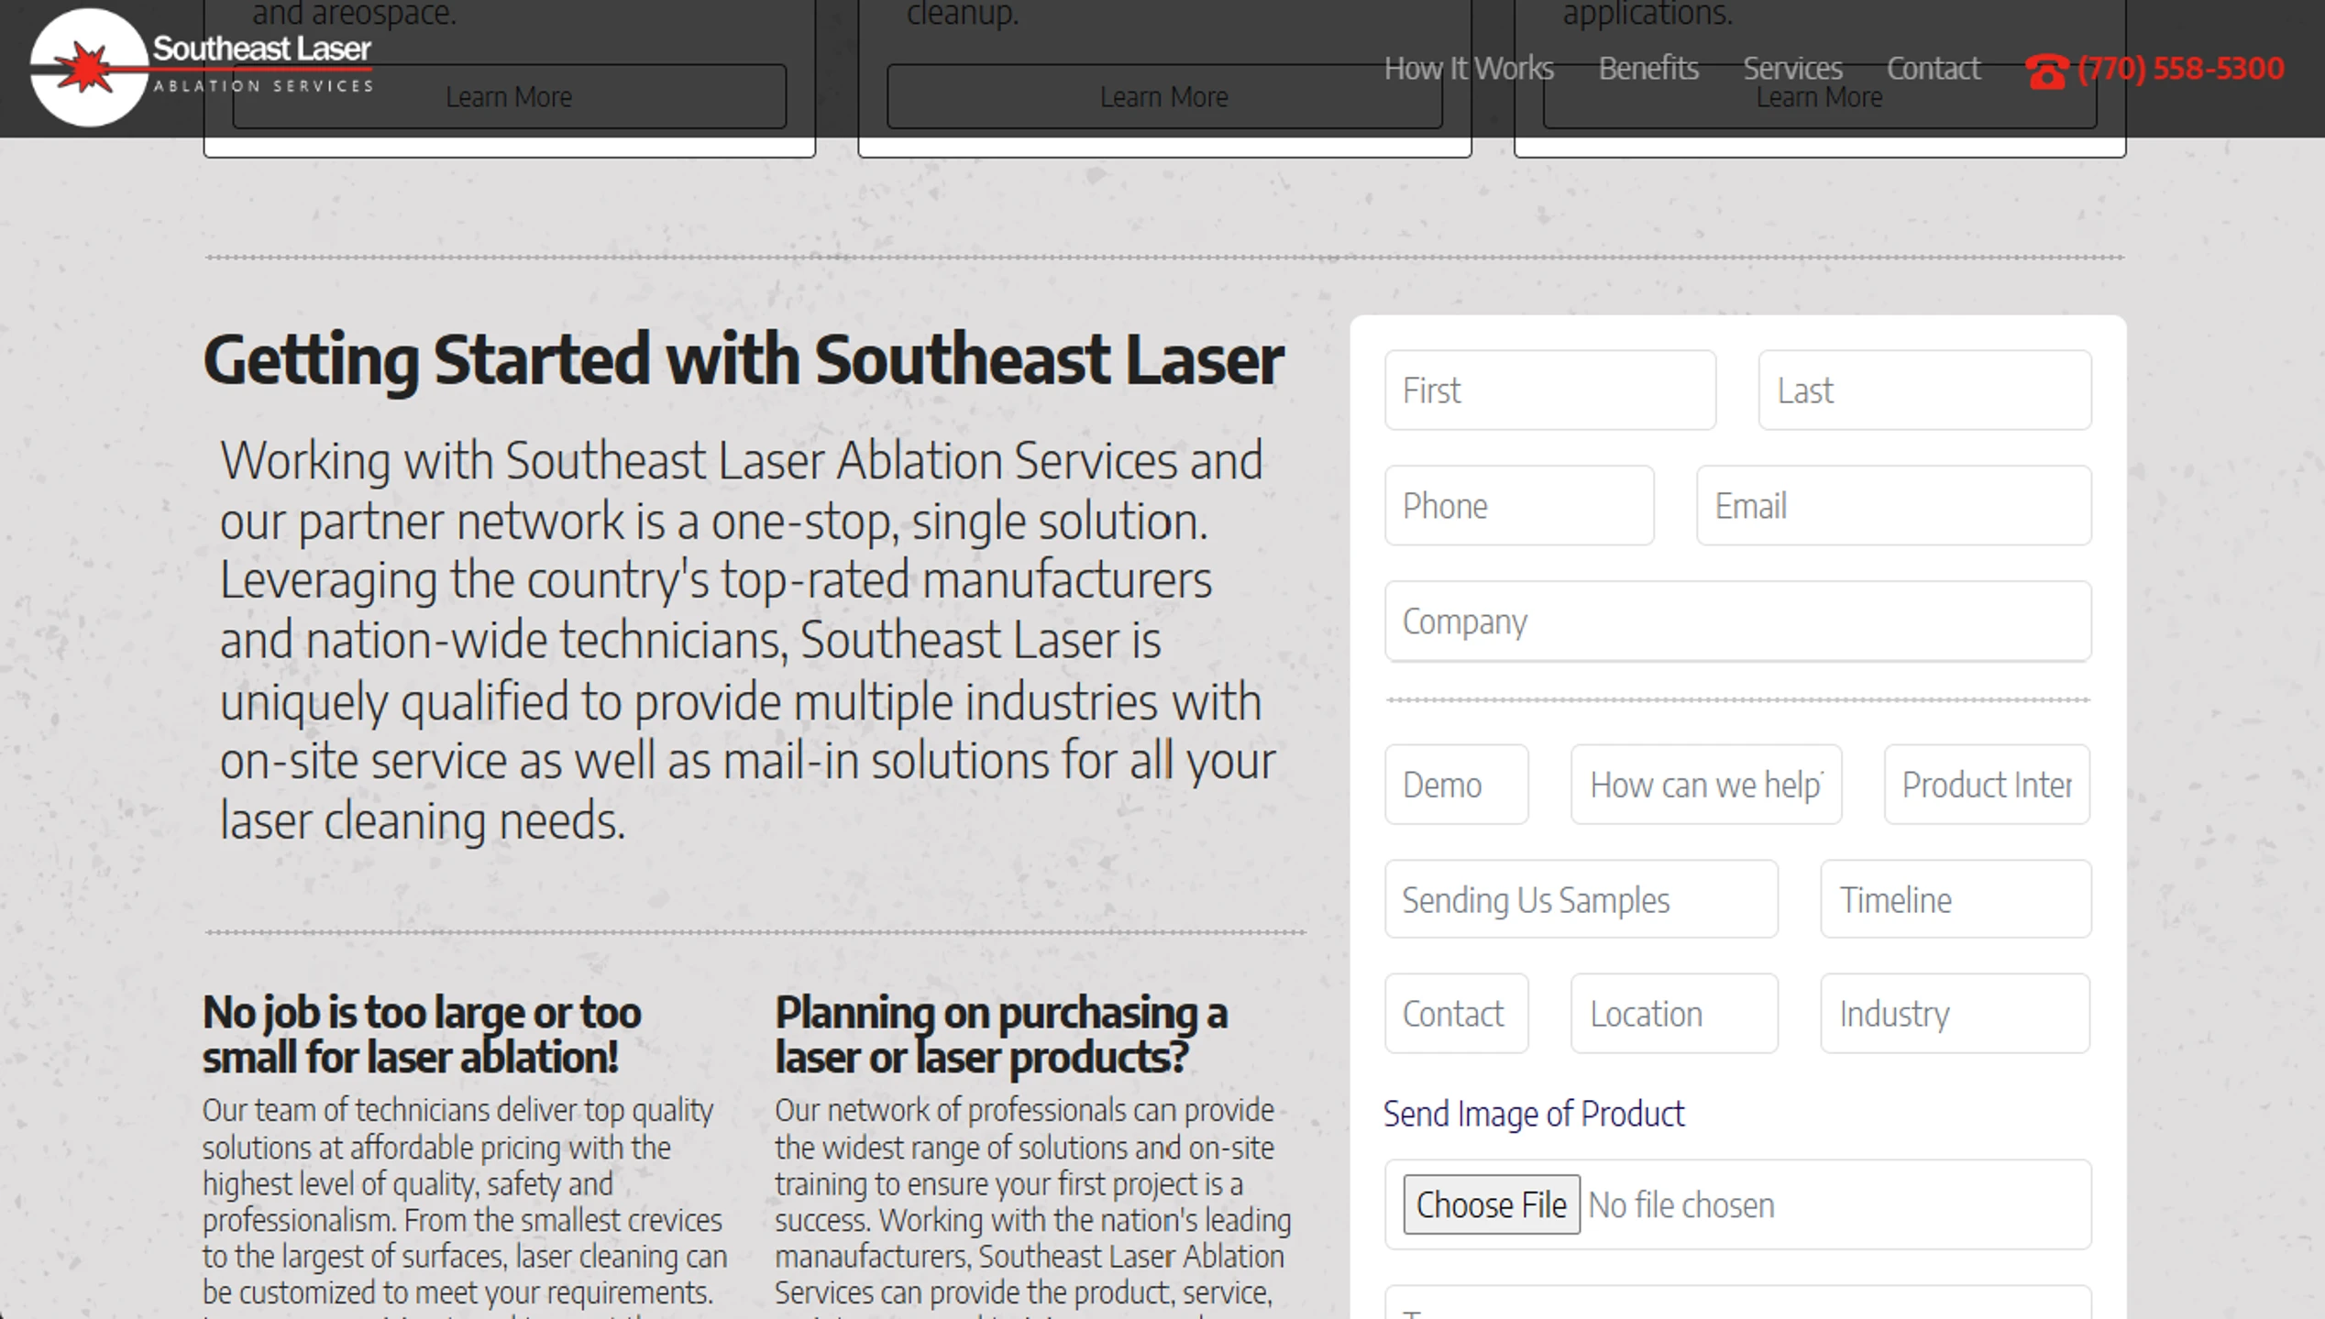Click Getting Started with Southeast Laser heading
The width and height of the screenshot is (2325, 1319).
point(744,359)
